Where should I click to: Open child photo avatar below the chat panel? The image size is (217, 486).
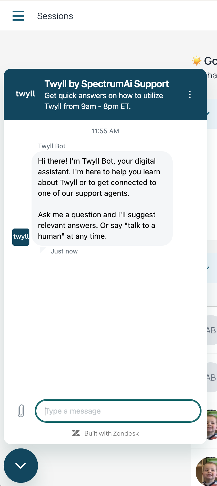206,471
